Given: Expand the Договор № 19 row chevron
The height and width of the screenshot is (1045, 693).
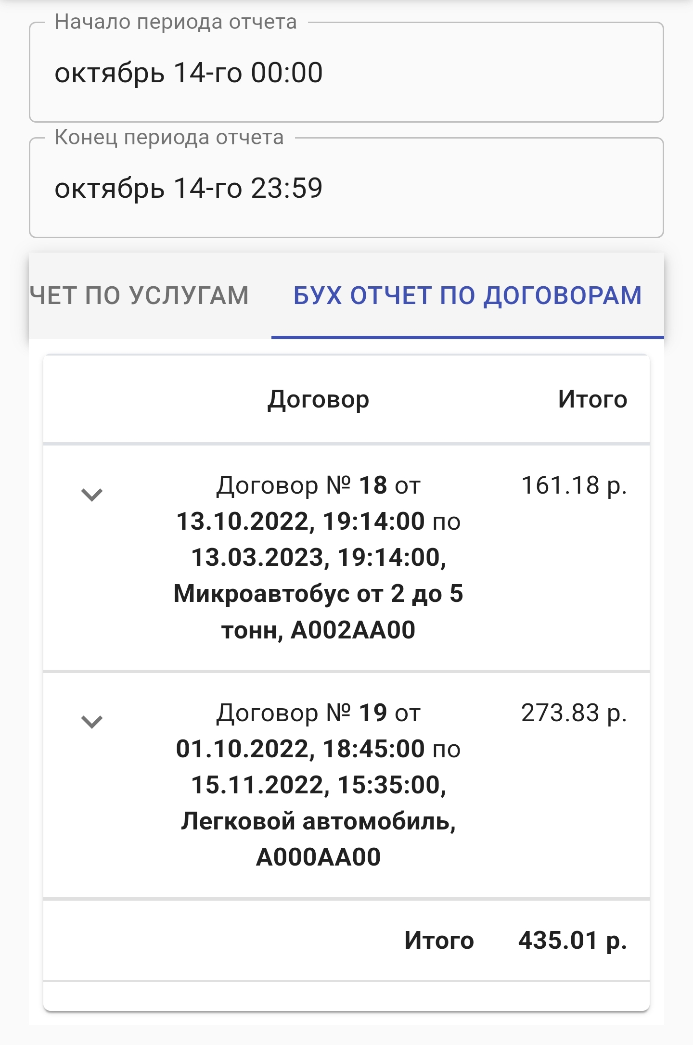Looking at the screenshot, I should pyautogui.click(x=91, y=722).
